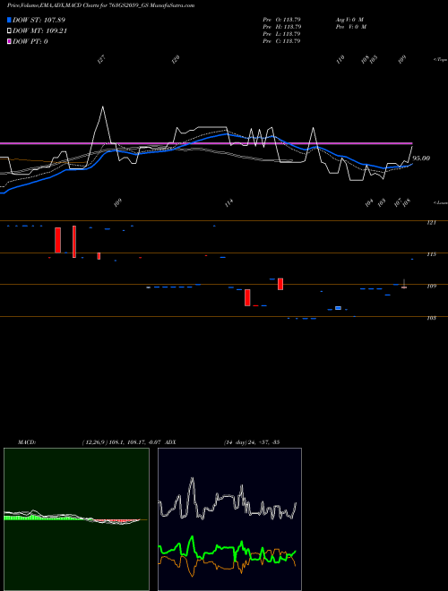Click the ADX values '(14 day) 24, +37, -35'
This screenshot has width=448, height=591.
(x=252, y=442)
